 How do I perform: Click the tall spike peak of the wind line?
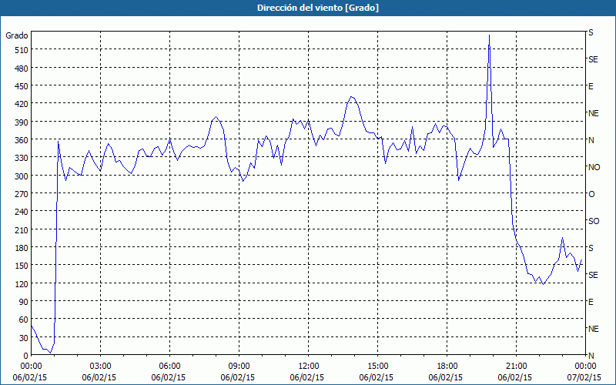tap(489, 35)
